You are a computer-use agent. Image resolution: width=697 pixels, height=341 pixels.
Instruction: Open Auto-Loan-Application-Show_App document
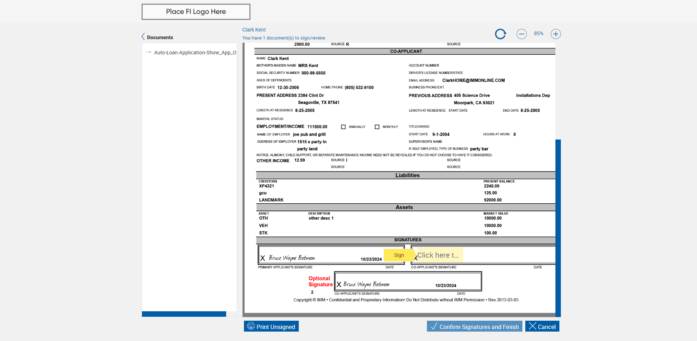(x=195, y=53)
